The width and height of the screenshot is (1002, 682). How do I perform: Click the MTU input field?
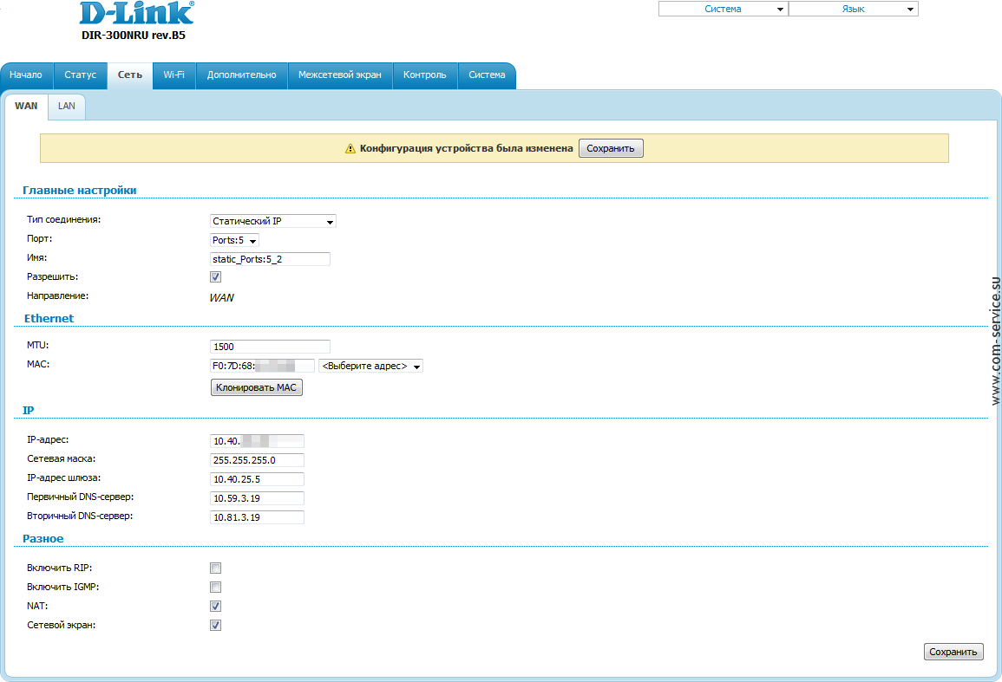pos(270,347)
